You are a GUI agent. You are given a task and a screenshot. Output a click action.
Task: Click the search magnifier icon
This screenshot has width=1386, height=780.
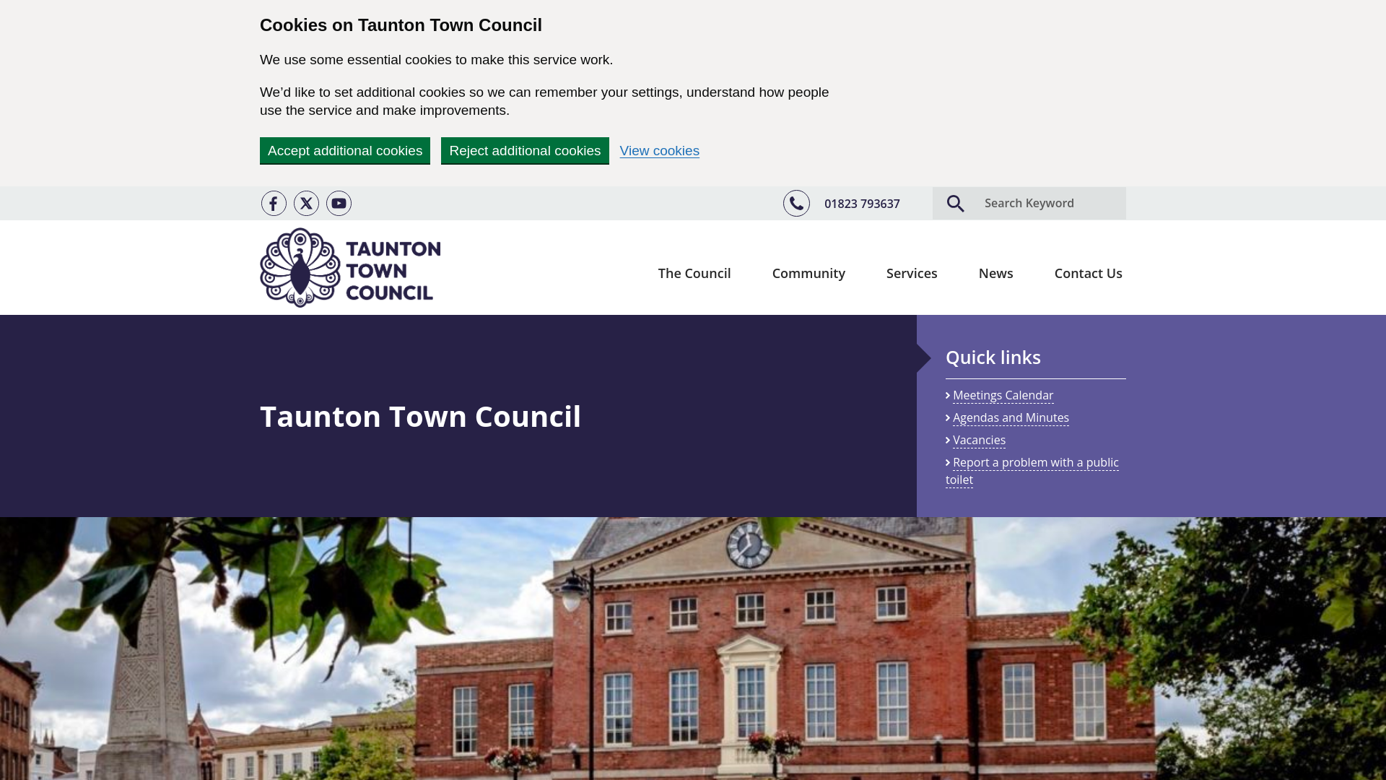(955, 204)
